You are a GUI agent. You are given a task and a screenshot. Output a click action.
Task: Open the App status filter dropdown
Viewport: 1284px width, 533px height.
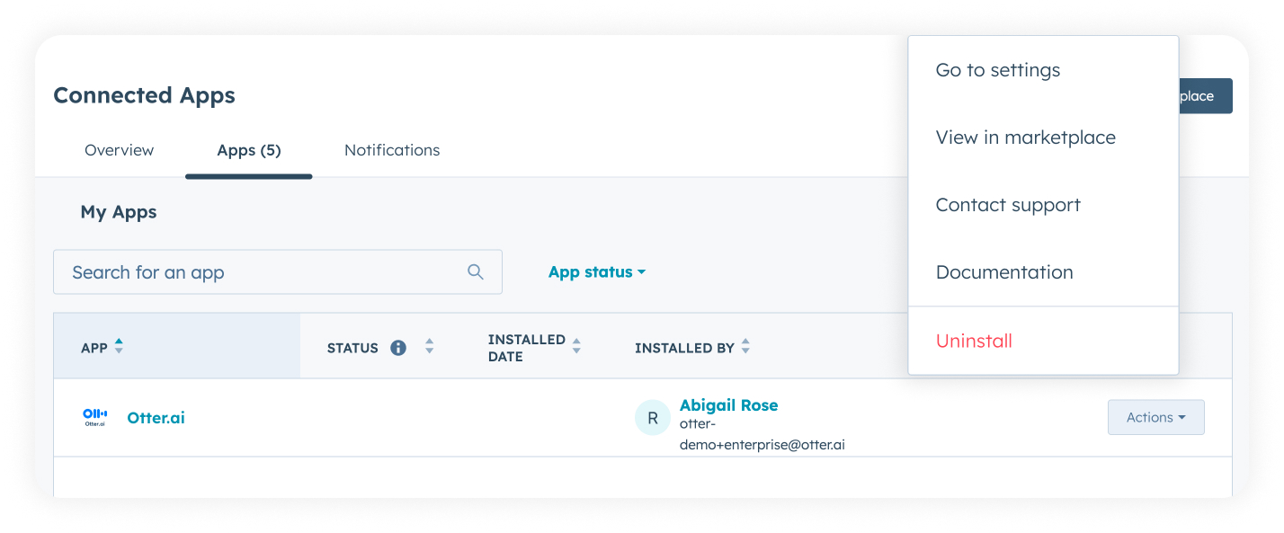tap(597, 272)
